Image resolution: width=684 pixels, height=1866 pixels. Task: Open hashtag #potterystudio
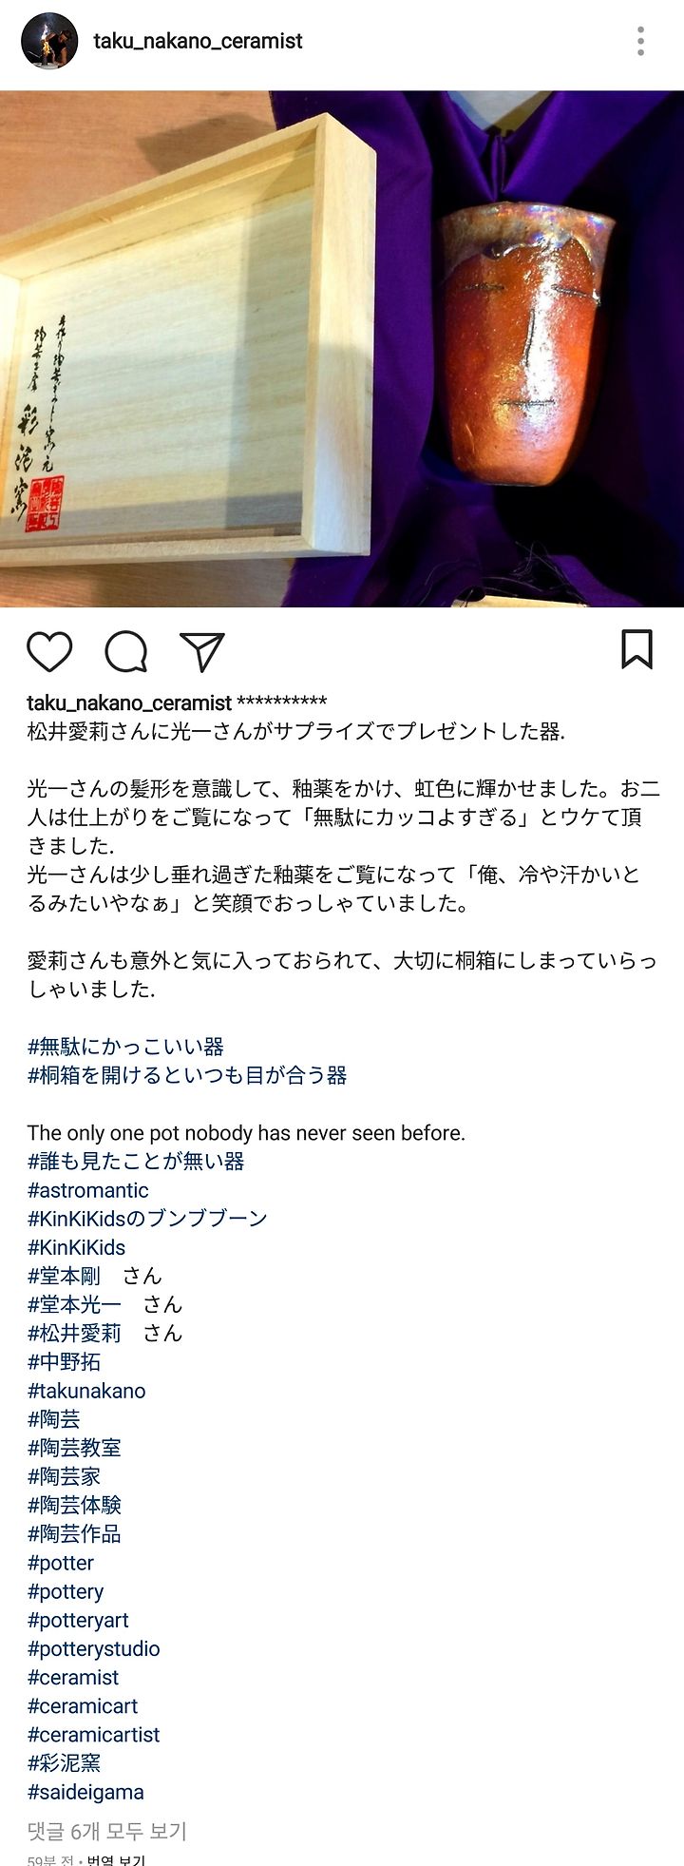pos(93,1648)
